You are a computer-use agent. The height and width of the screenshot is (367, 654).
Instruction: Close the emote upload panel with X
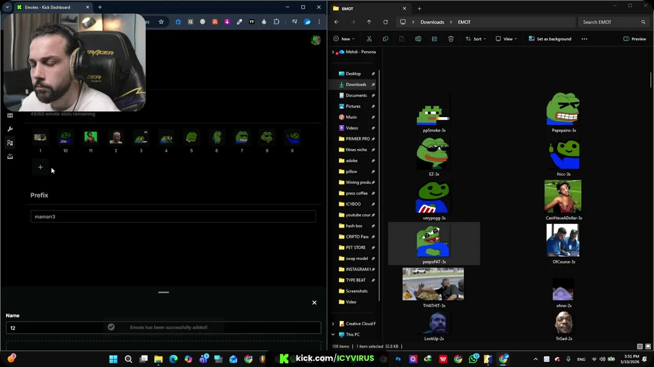tap(314, 303)
